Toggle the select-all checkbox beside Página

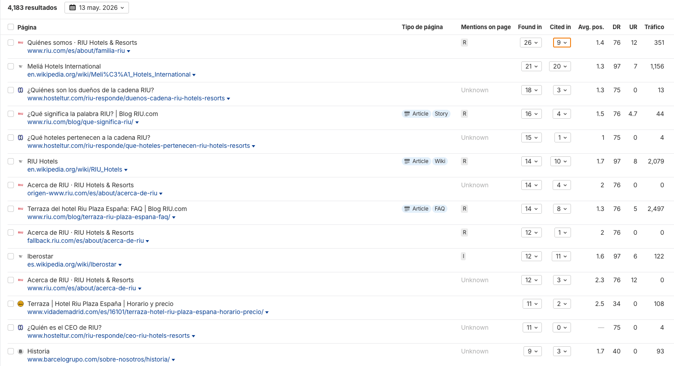tap(11, 27)
